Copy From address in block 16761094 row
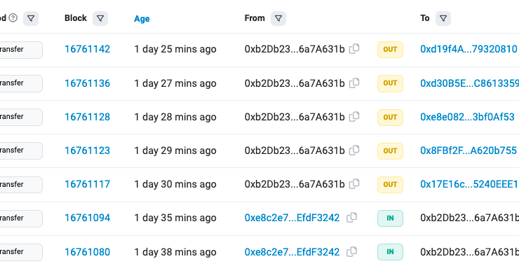 click(351, 218)
